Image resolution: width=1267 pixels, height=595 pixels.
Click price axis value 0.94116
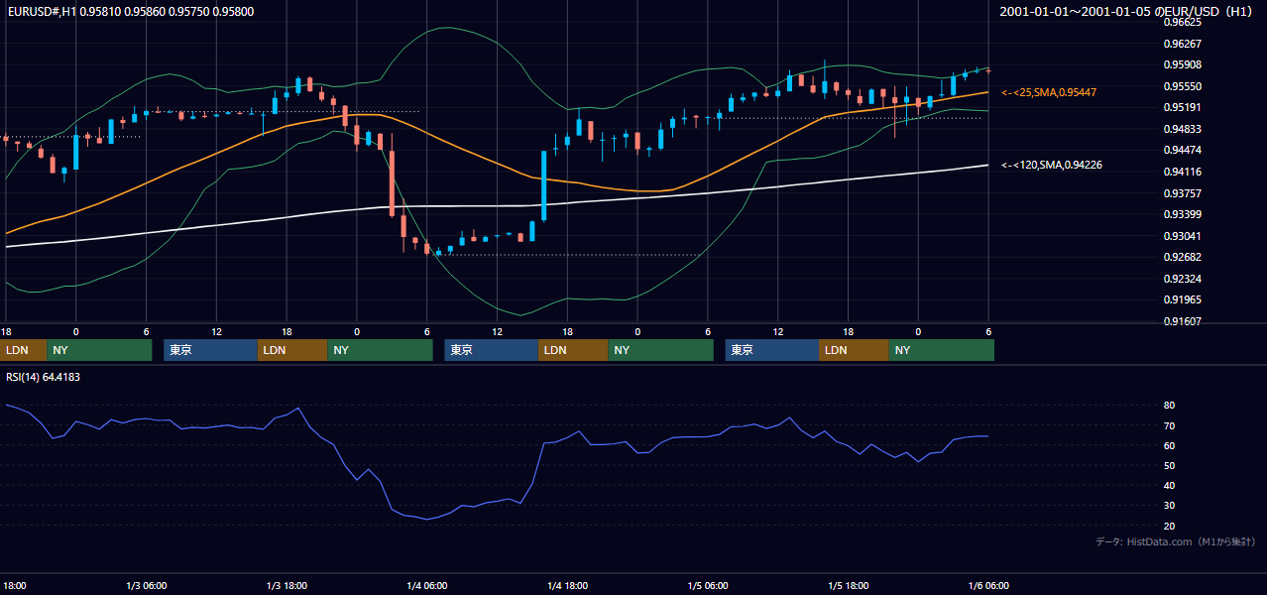[x=1182, y=172]
